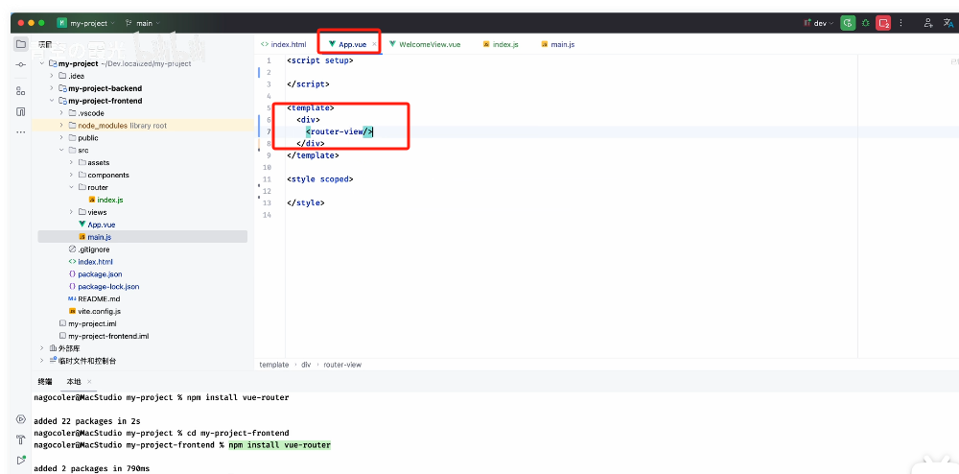Expand the components folder
Image resolution: width=959 pixels, height=474 pixels.
72,175
